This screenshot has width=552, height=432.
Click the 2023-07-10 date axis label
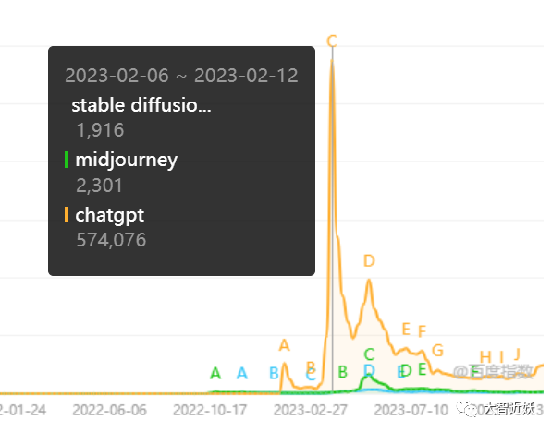411,410
